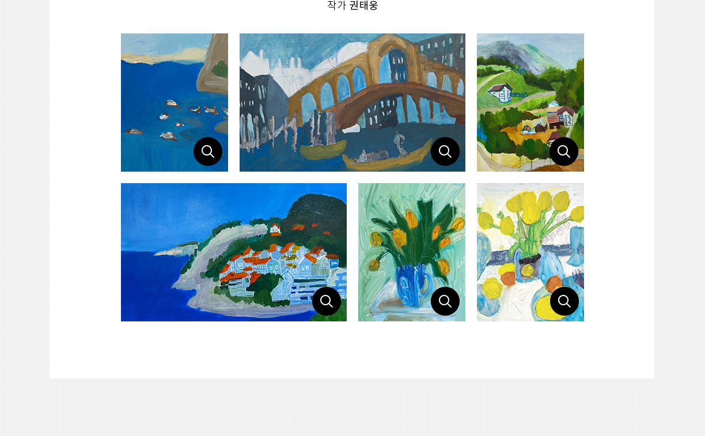
Task: Open magnifier on the blue sea rocks painting
Action: [x=208, y=151]
